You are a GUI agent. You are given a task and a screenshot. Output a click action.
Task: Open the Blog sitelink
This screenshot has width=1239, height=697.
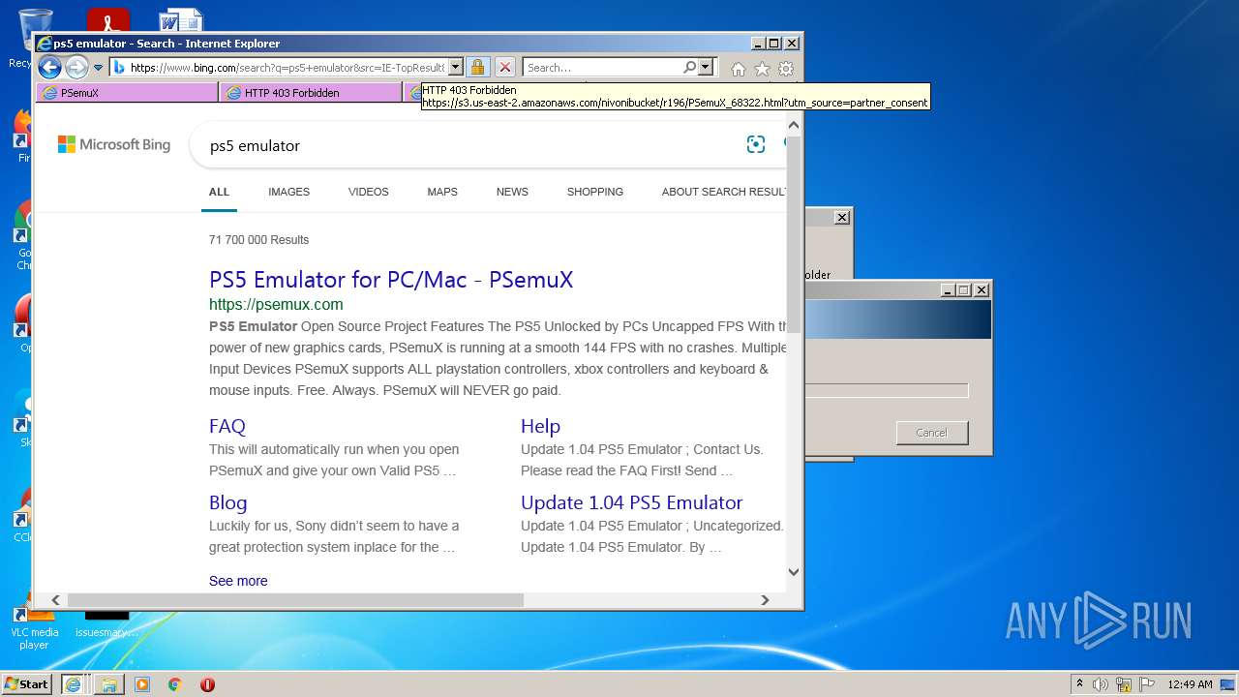[227, 502]
